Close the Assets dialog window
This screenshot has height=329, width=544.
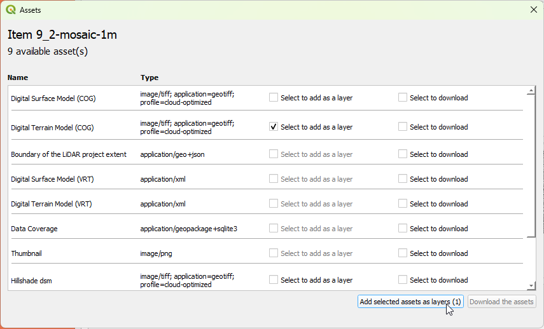533,10
